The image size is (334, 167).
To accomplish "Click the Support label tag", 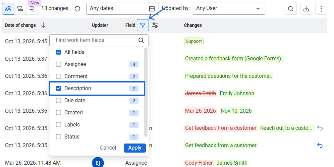I will click(x=194, y=41).
